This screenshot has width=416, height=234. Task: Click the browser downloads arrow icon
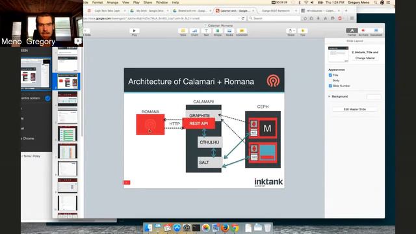tap(318, 18)
